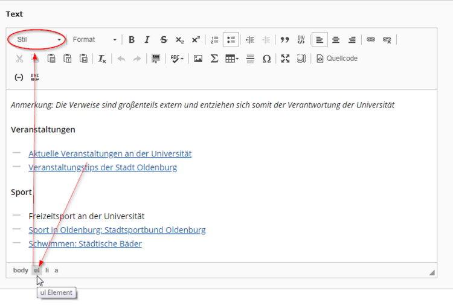Undo the last action
Viewport: 453px width, 308px height.
point(121,59)
